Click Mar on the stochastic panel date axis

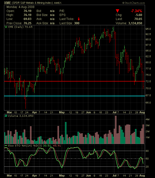pos(9,175)
